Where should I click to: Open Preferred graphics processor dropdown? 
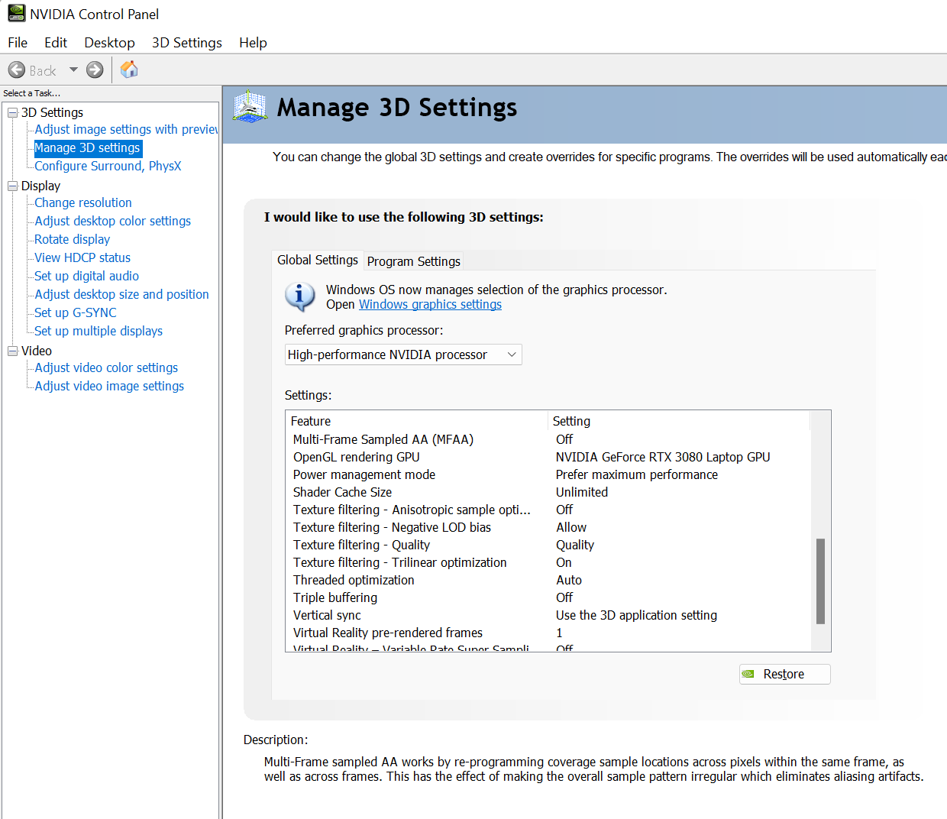[x=403, y=354]
